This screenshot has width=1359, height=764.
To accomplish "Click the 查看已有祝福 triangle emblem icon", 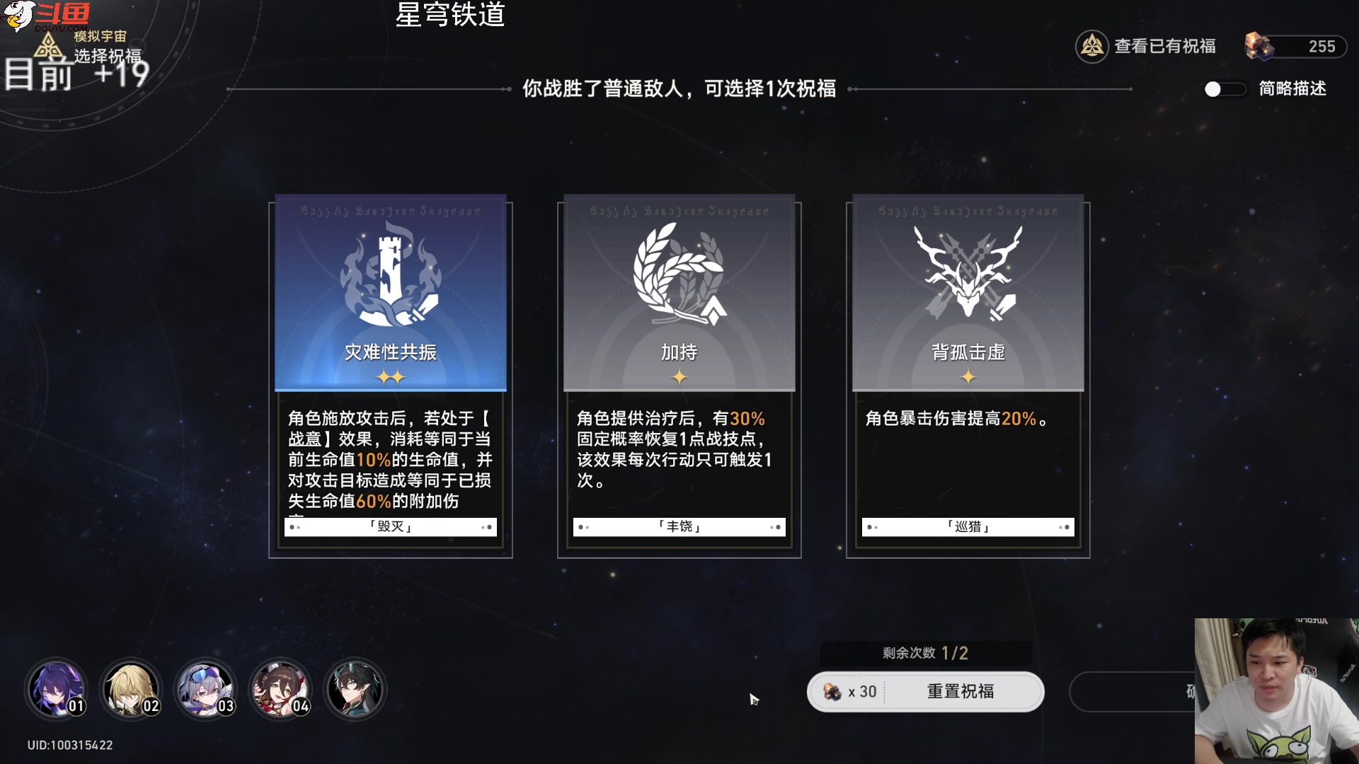I will [x=1091, y=47].
